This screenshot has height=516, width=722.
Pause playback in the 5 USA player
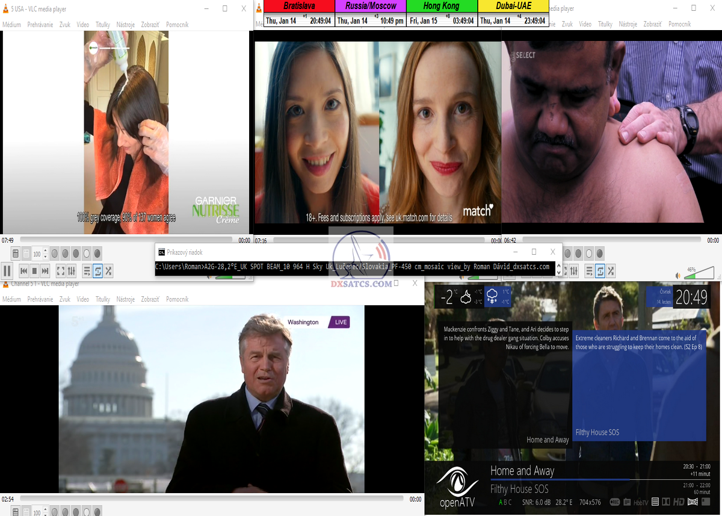(7, 271)
